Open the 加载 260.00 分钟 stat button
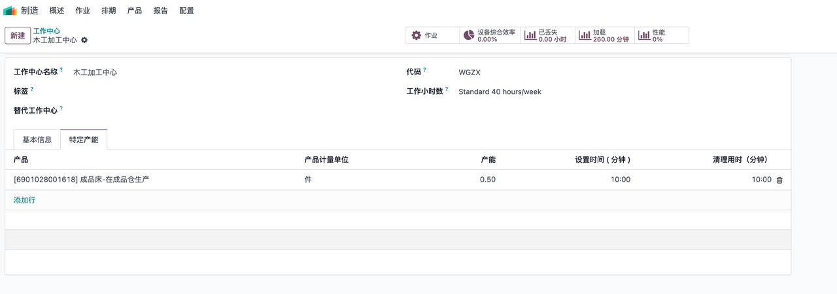837x294 pixels. tap(605, 35)
